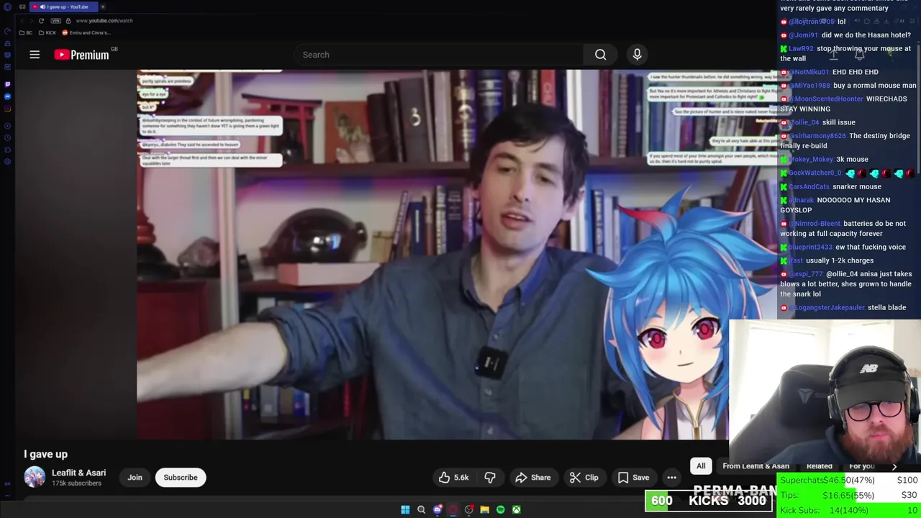The height and width of the screenshot is (518, 921).
Task: Open the Instagram sidebar panel
Action: (x=7, y=109)
